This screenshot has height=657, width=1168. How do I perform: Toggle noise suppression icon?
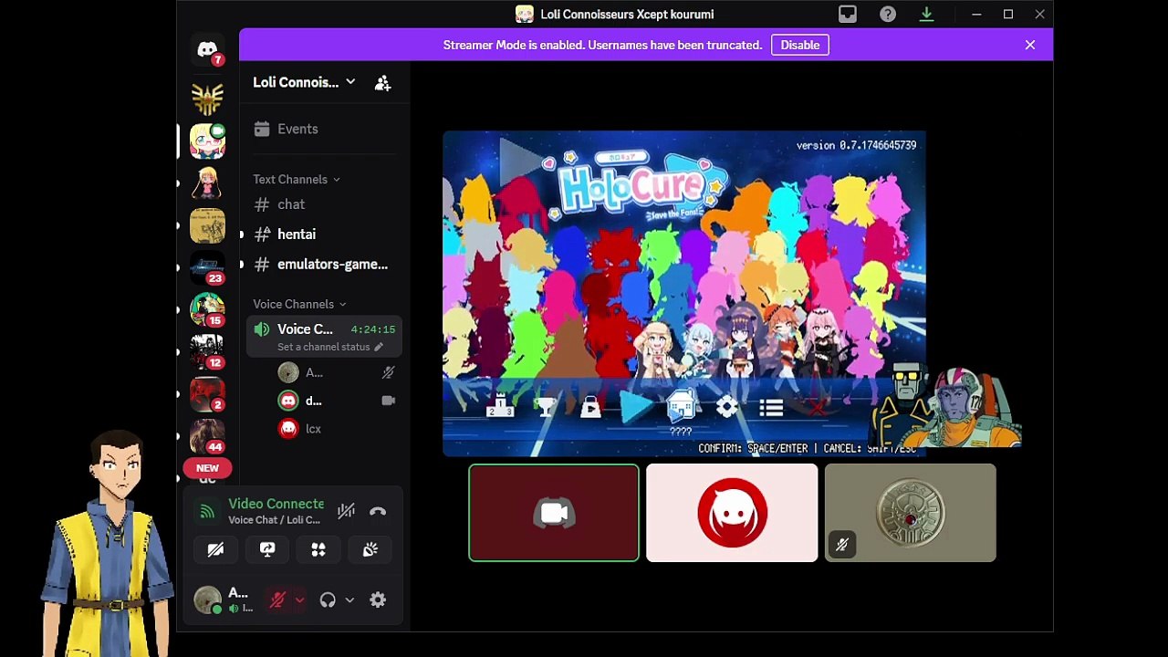[346, 512]
